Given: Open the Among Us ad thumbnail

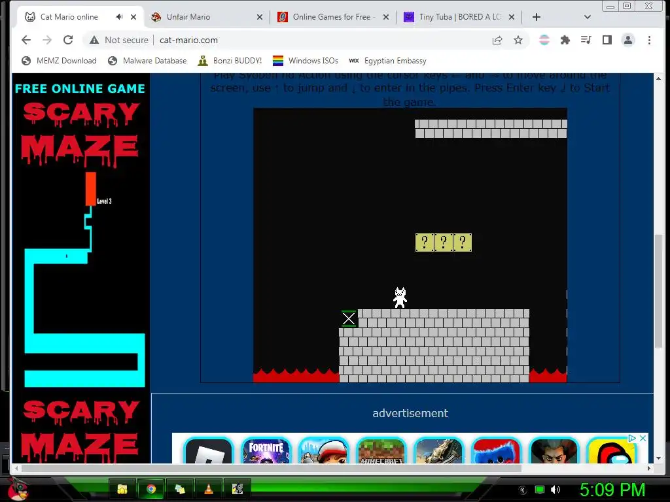Looking at the screenshot, I should tap(612, 451).
